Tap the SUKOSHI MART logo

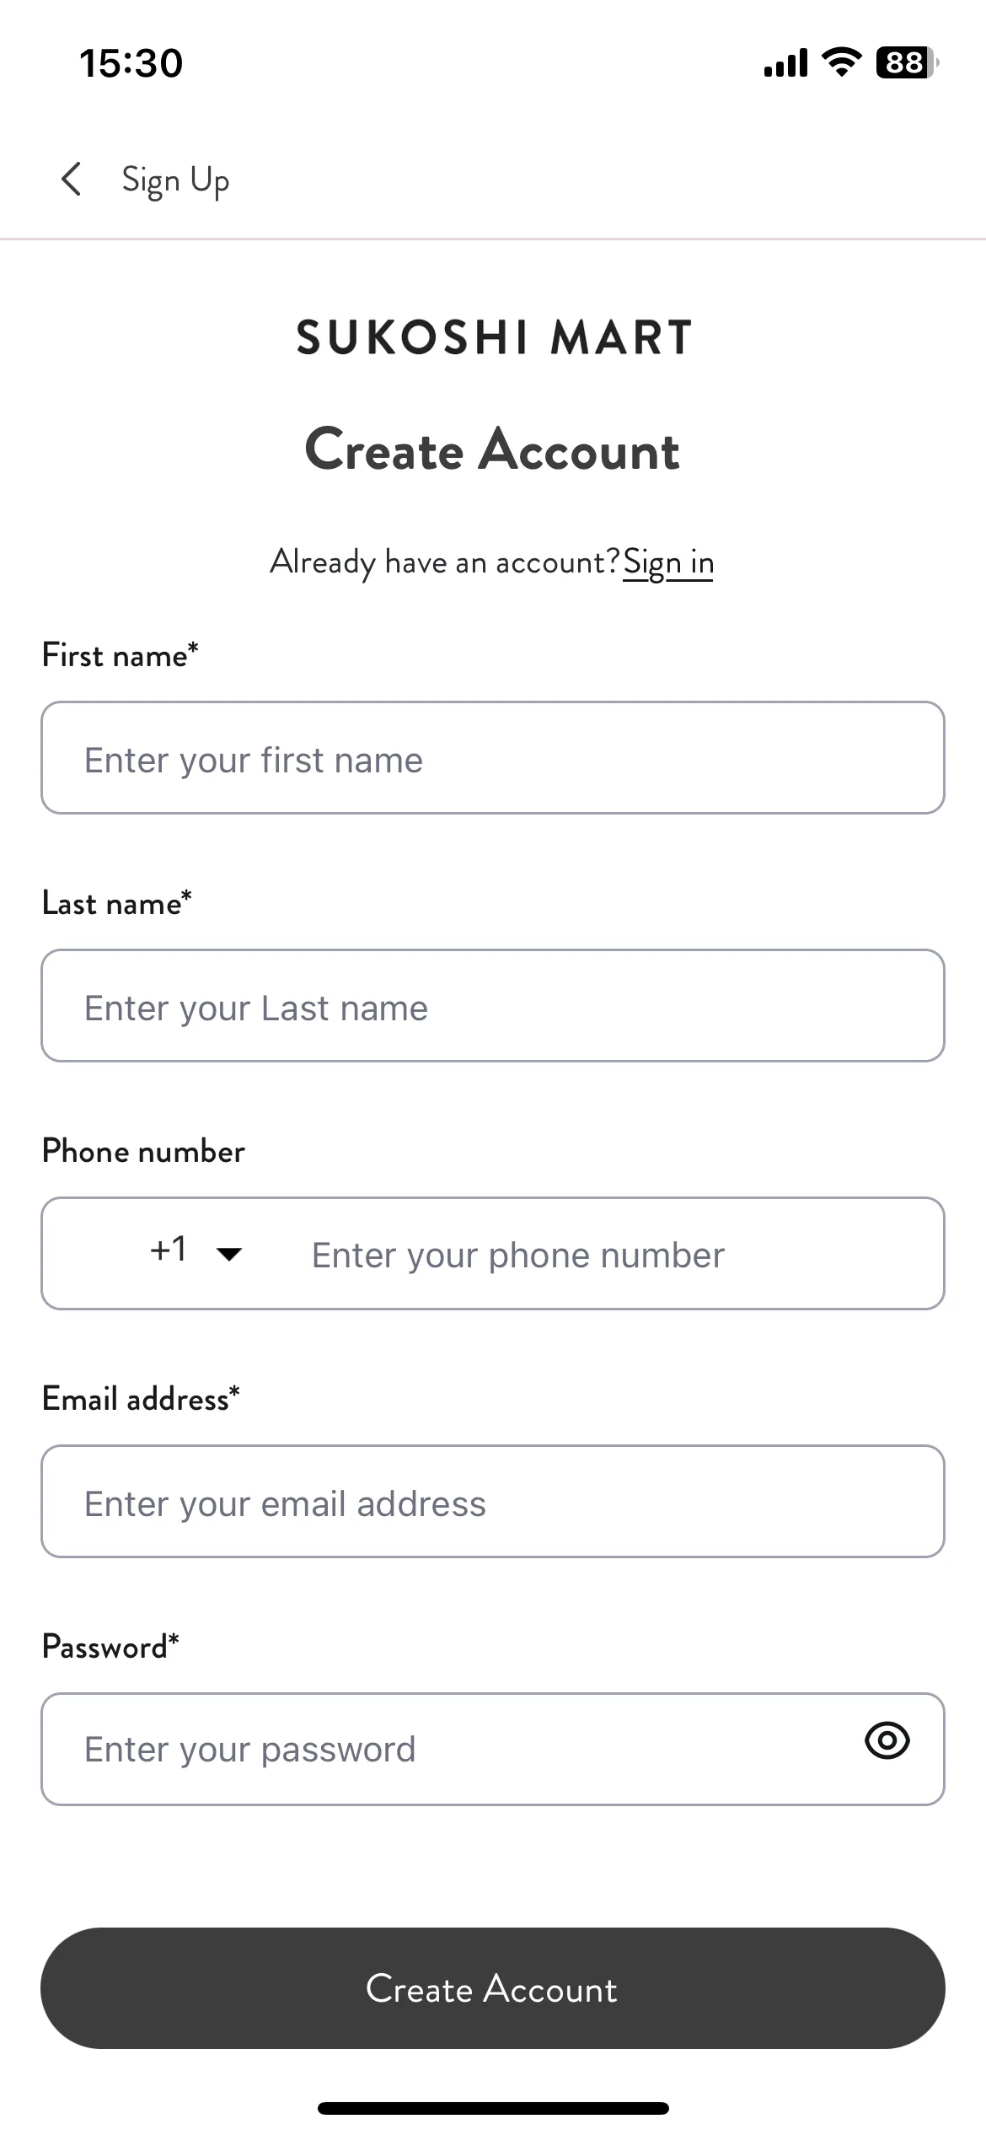(494, 337)
